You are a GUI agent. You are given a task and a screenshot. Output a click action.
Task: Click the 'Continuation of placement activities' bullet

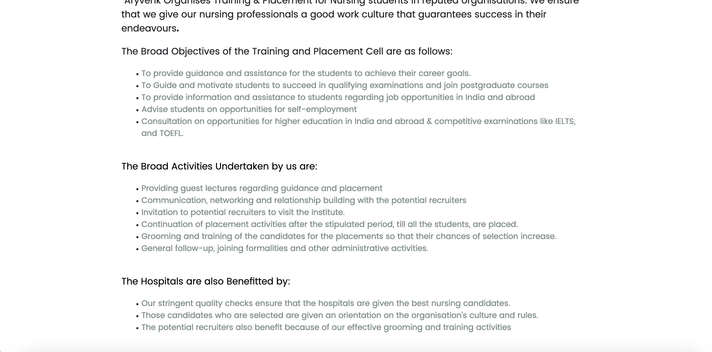click(x=329, y=224)
